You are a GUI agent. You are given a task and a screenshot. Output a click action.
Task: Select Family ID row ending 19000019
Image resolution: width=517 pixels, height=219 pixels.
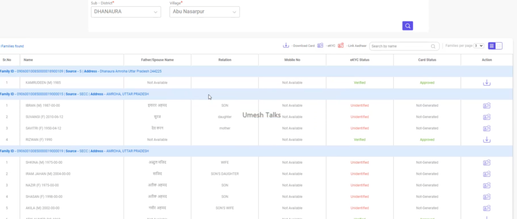coord(256,151)
